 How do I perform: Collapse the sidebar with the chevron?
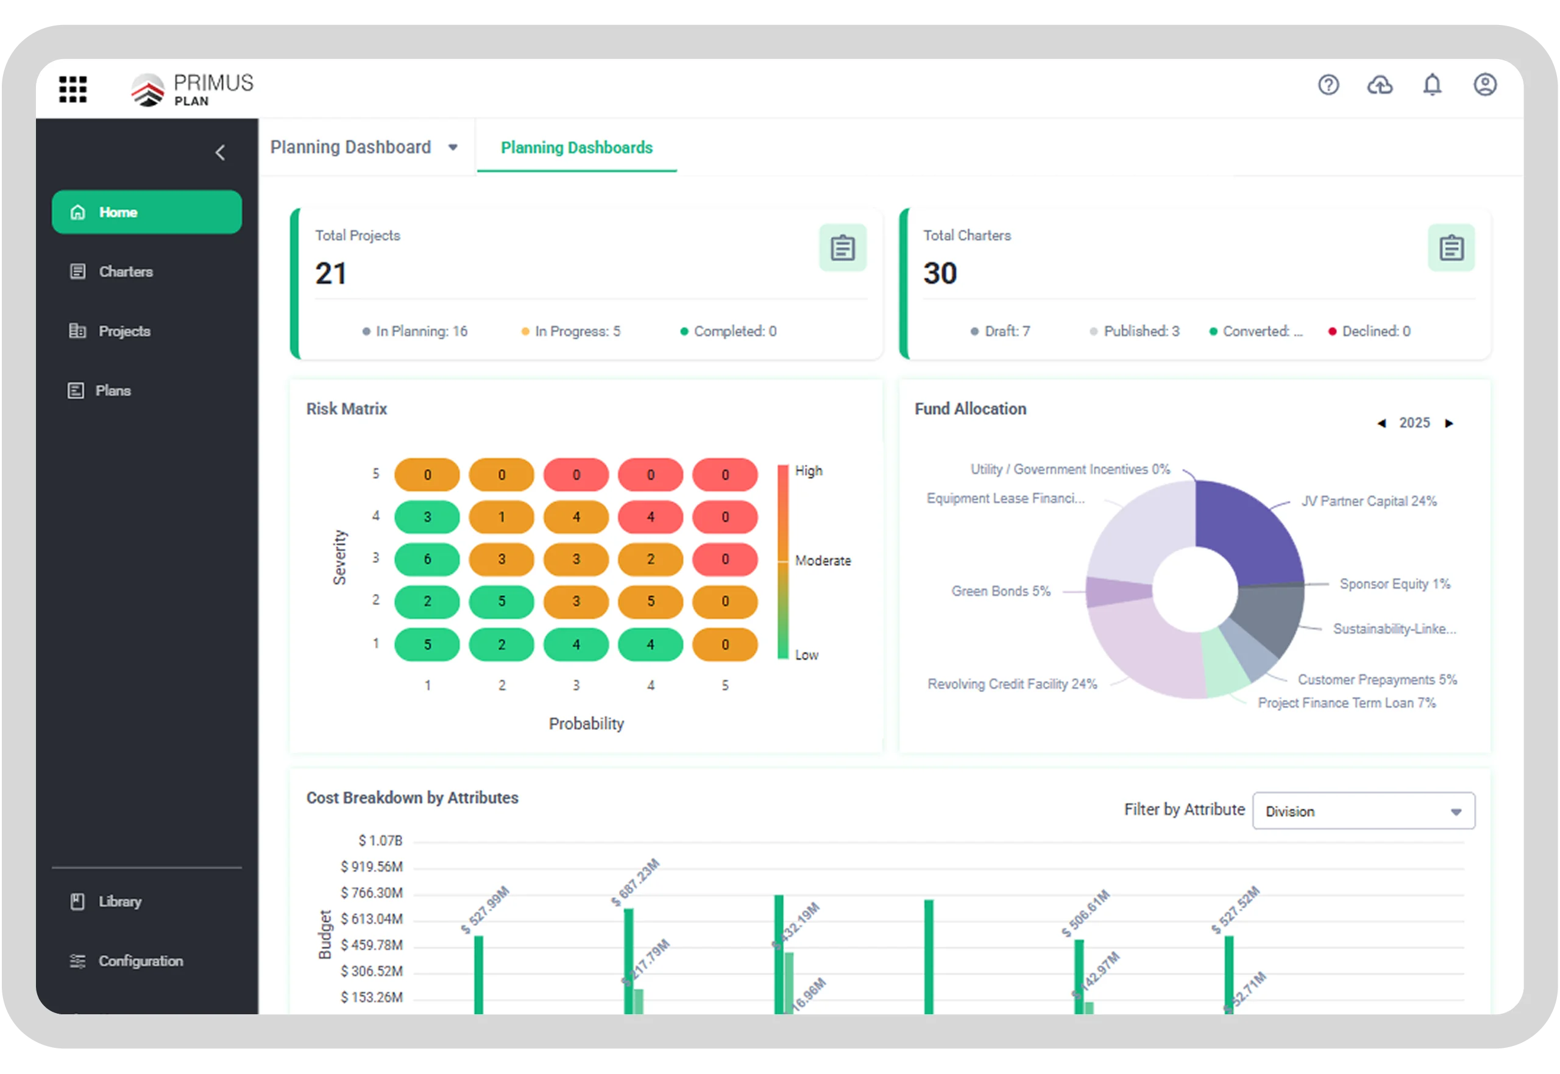[220, 153]
